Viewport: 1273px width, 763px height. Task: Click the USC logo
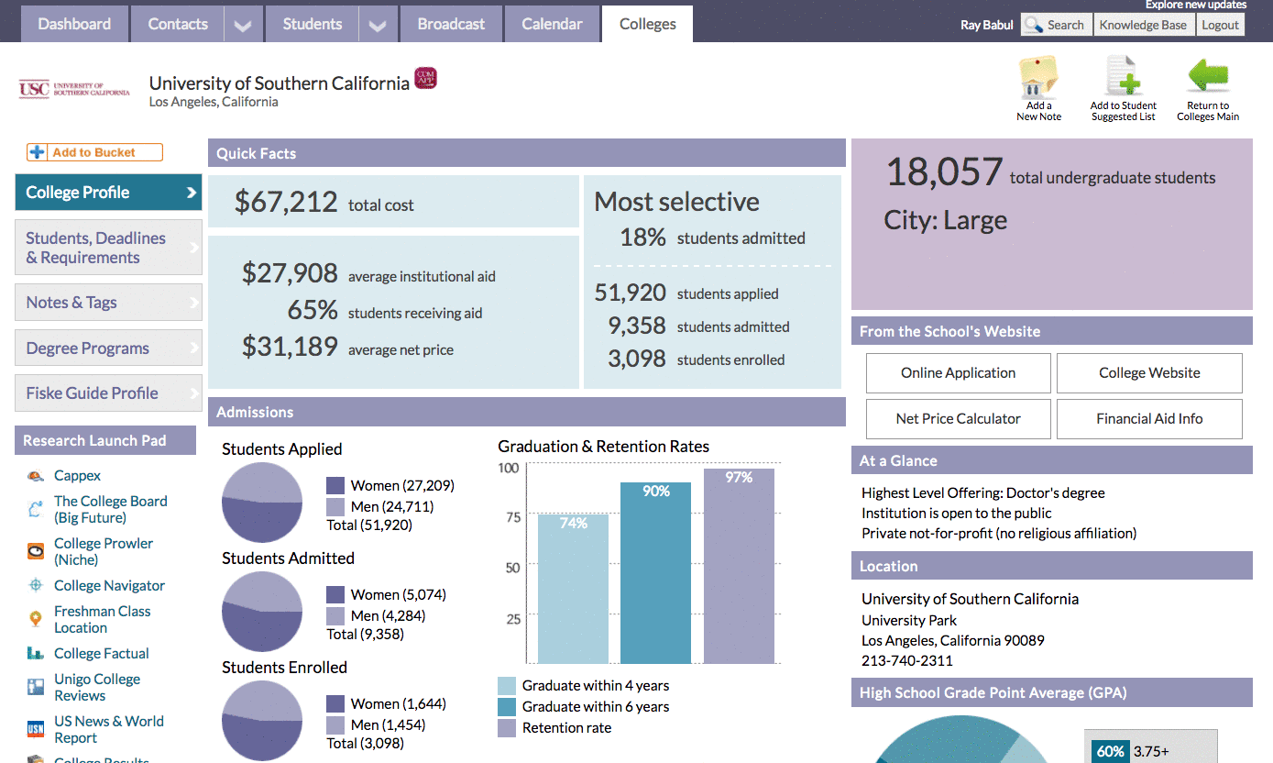(74, 89)
